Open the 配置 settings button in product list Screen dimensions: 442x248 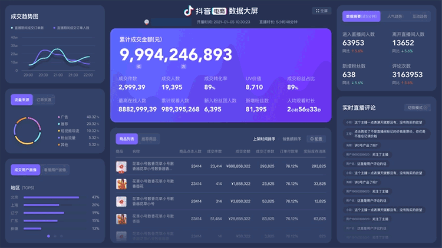[316, 139]
